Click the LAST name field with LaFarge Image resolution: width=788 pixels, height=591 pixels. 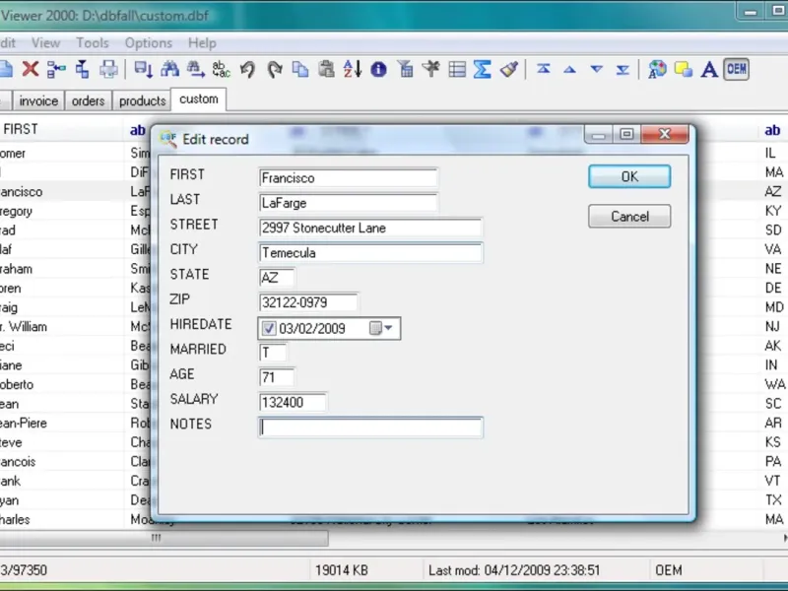tap(348, 203)
